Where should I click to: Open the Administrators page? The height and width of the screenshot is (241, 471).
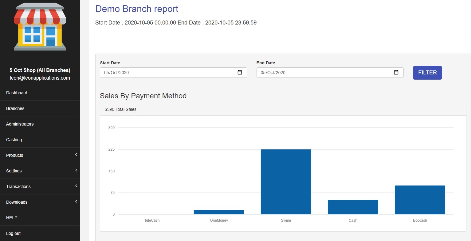click(x=20, y=124)
